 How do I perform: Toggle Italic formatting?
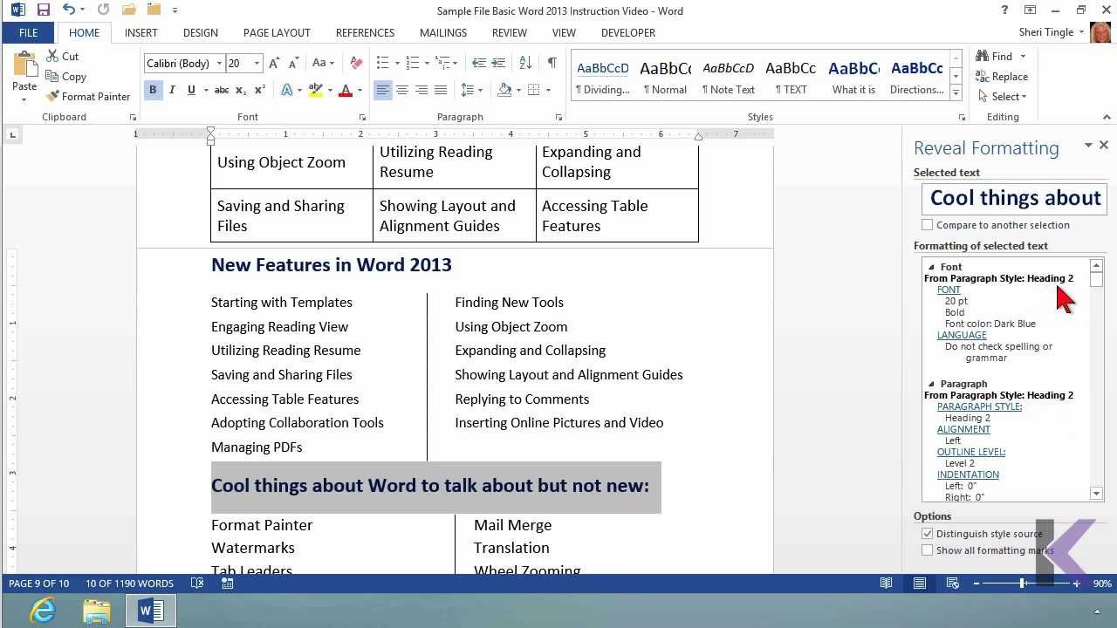point(172,90)
